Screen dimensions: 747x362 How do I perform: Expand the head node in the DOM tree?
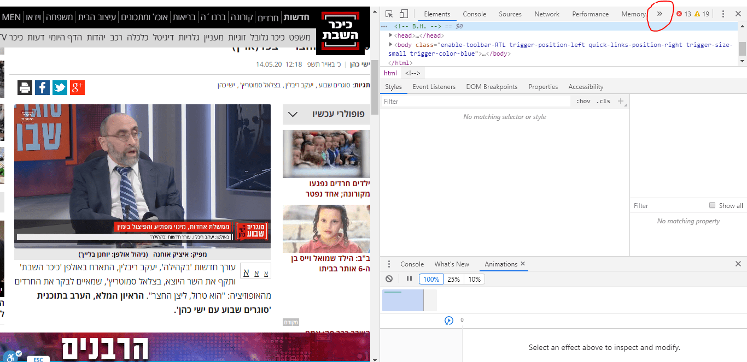(x=390, y=35)
